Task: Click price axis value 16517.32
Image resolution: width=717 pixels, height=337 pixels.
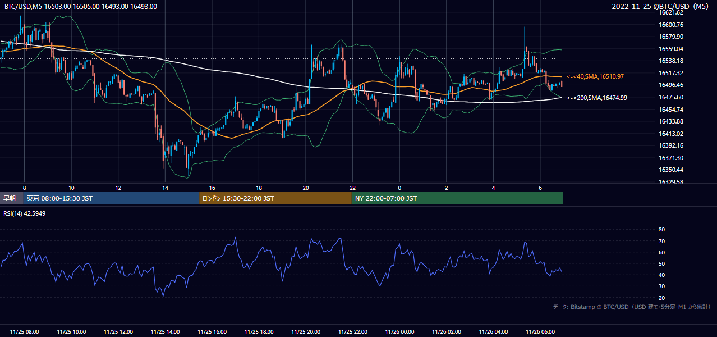Action: click(x=671, y=73)
